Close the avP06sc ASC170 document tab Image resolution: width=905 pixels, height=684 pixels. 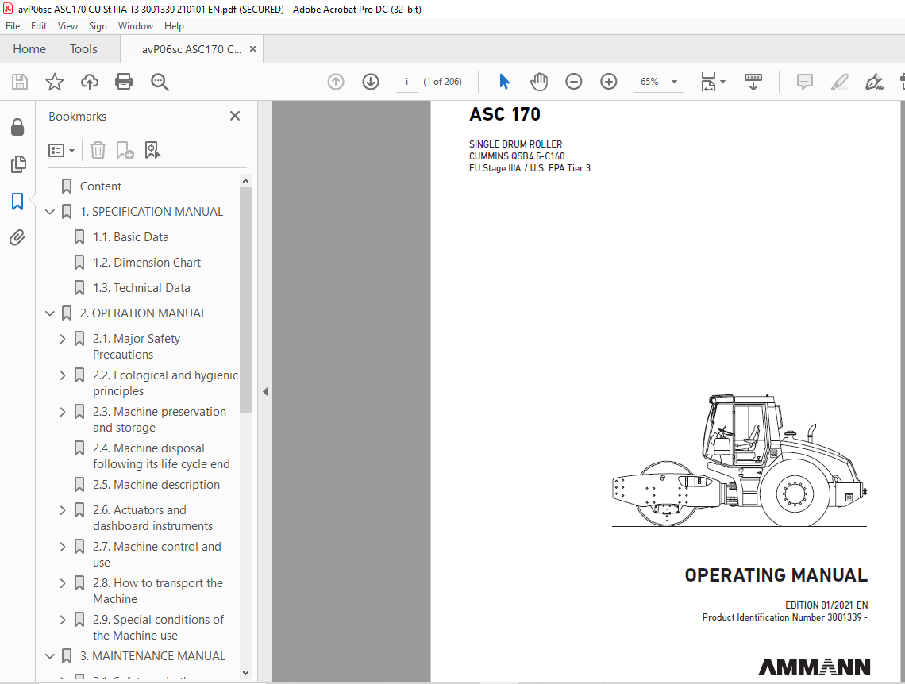click(x=252, y=49)
